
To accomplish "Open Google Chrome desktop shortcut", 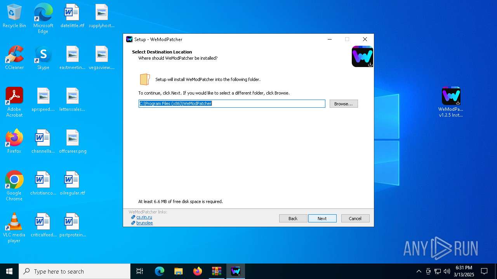I will pos(14,186).
